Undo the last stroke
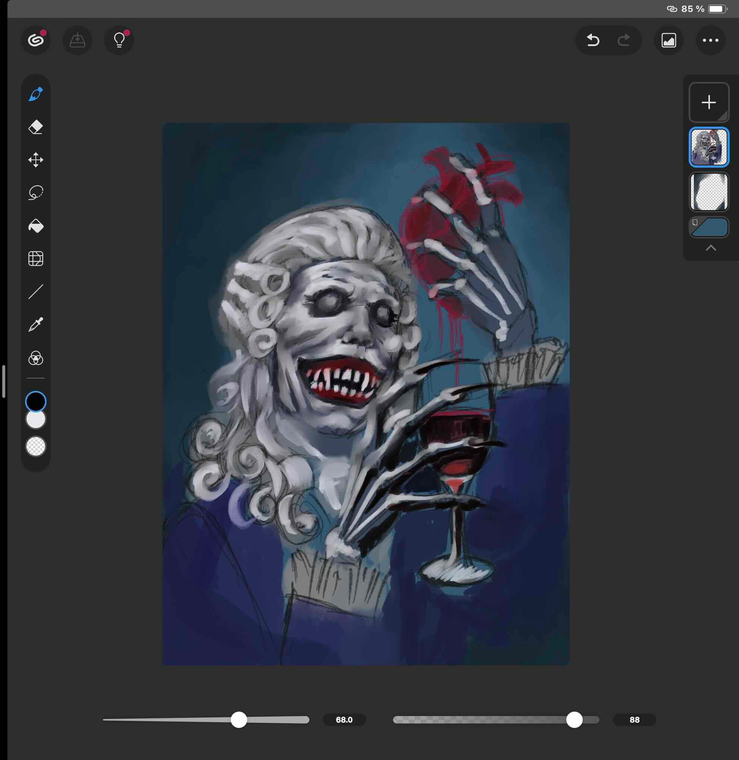 (x=593, y=40)
